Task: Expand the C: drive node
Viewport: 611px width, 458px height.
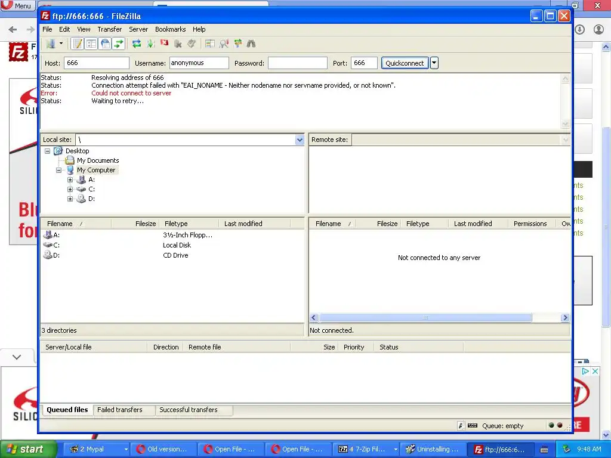Action: (x=70, y=189)
